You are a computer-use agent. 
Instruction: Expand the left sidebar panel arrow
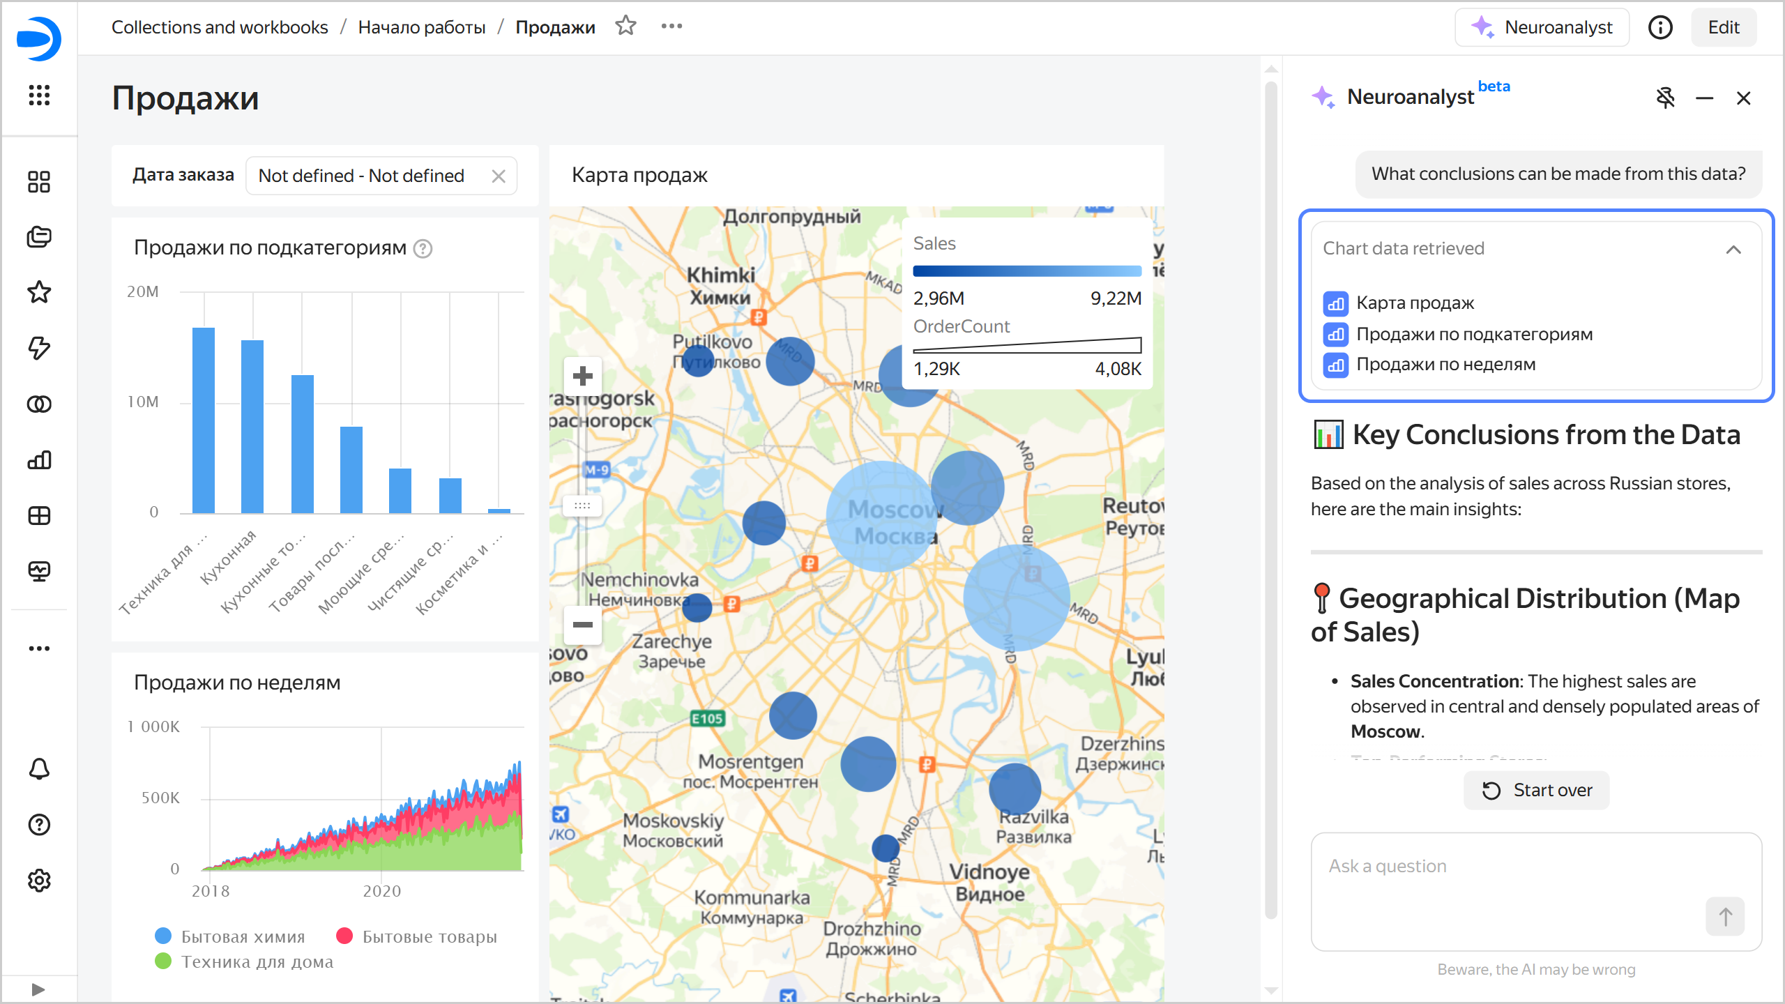pos(39,989)
